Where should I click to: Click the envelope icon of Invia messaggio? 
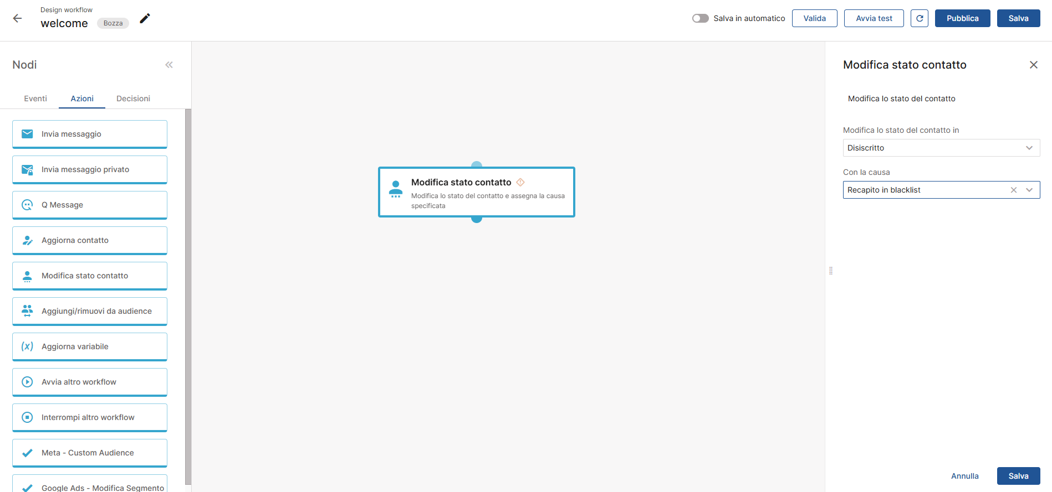[27, 134]
